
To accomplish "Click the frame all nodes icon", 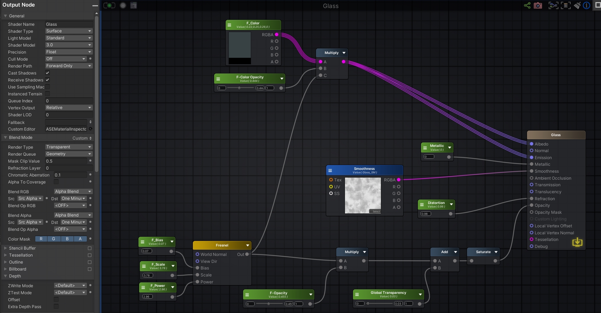I will (553, 6).
